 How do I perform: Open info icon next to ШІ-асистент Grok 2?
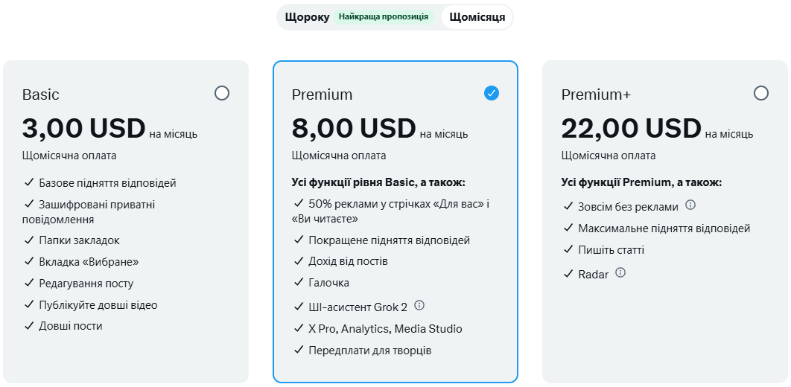coord(419,305)
